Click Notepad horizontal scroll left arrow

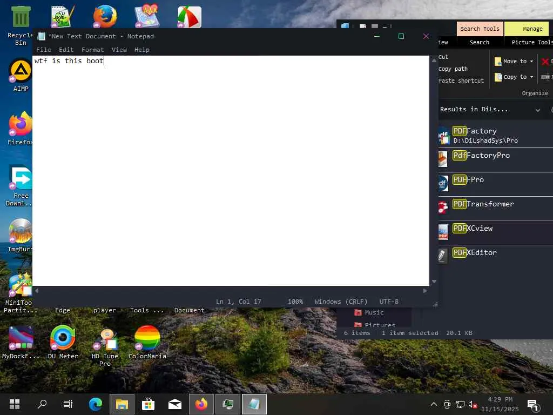(x=37, y=291)
